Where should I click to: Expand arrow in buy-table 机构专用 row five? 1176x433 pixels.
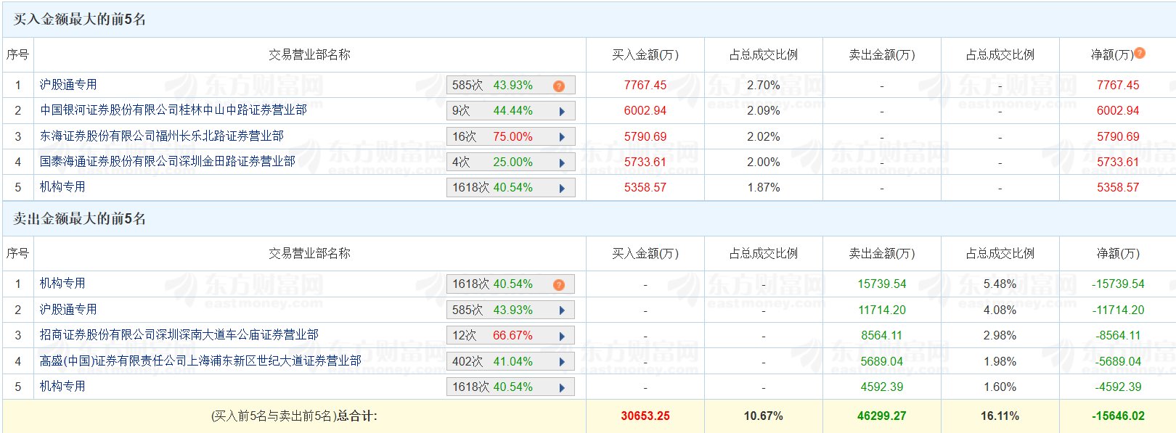click(562, 189)
